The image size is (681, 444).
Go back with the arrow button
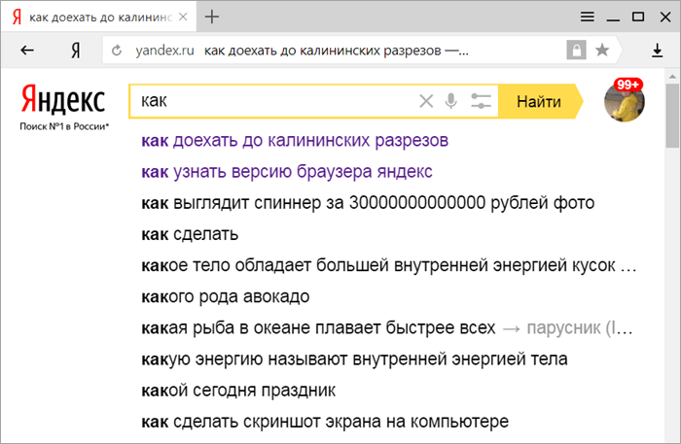point(27,51)
